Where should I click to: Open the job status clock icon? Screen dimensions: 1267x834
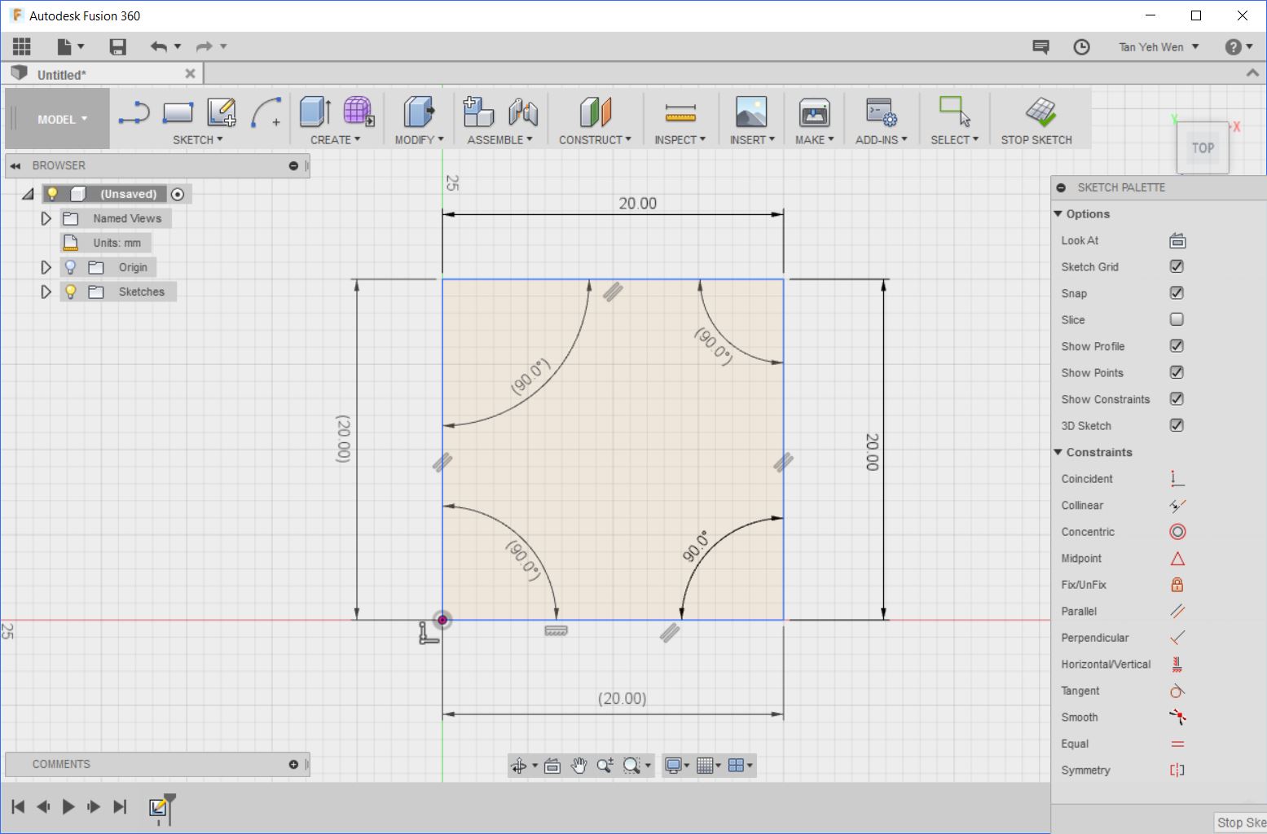pos(1081,46)
